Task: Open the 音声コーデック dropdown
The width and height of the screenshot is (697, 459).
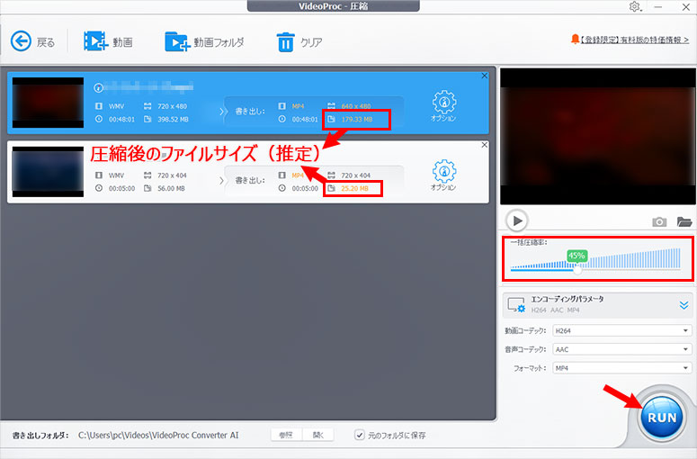Action: pyautogui.click(x=621, y=349)
